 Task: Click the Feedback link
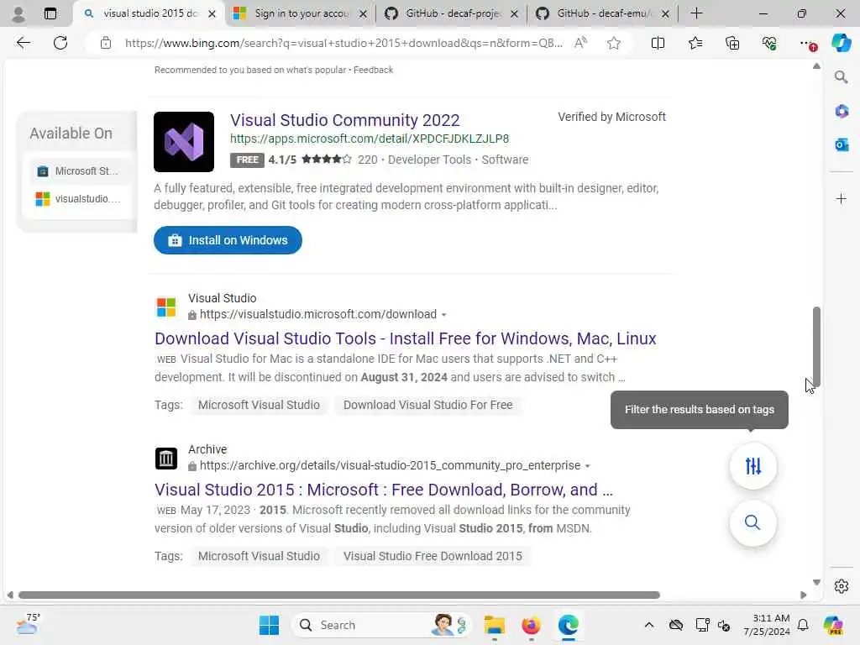click(x=373, y=70)
